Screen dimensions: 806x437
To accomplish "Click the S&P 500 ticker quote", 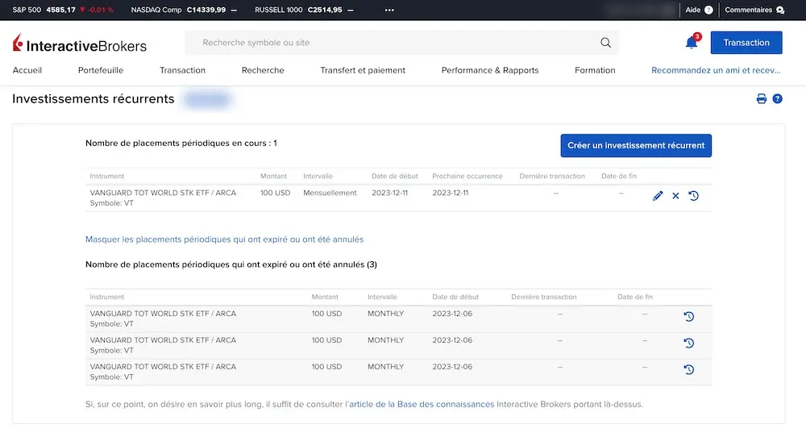I will point(63,10).
